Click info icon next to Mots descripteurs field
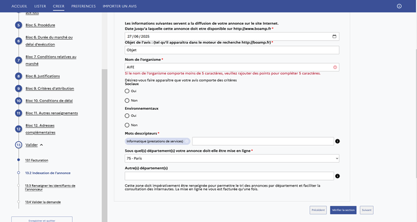 point(338,141)
